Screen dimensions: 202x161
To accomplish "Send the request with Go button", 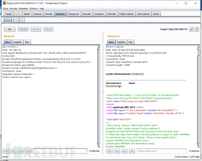I will [10, 29].
